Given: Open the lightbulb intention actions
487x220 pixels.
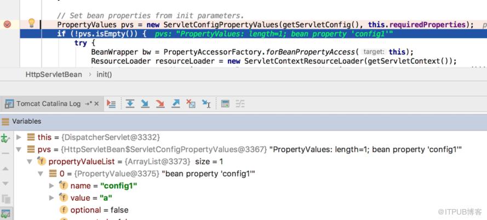Looking at the screenshot, I should tap(31, 23).
